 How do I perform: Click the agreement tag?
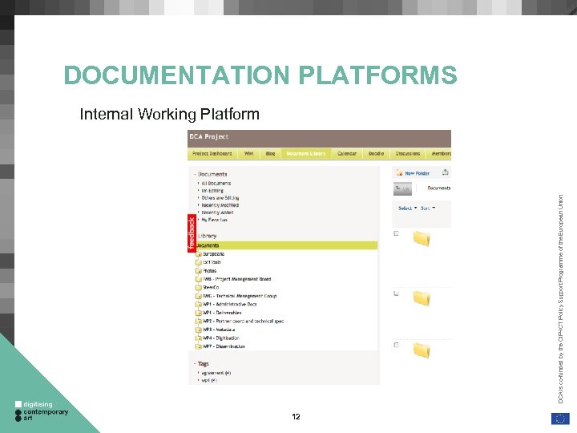(x=216, y=373)
